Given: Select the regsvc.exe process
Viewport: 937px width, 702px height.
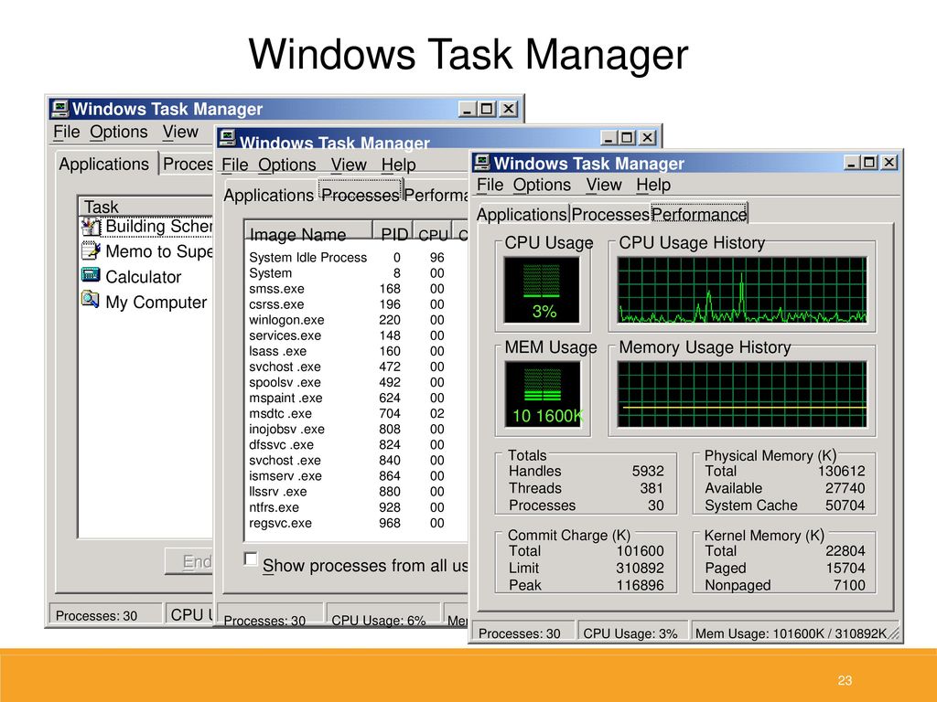Looking at the screenshot, I should pyautogui.click(x=355, y=523).
